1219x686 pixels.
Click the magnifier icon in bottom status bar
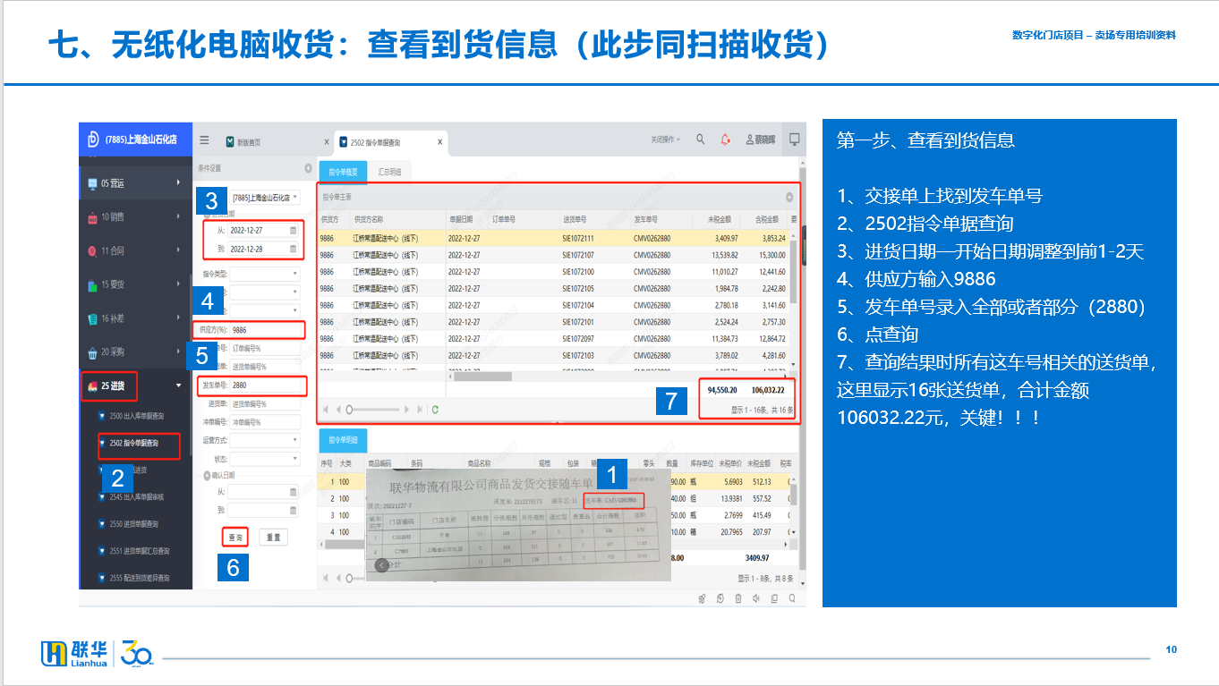click(794, 599)
